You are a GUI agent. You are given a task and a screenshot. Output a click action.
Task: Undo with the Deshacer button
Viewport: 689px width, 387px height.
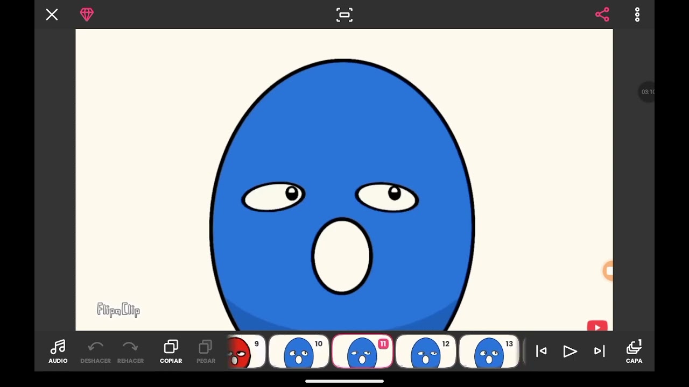tap(95, 352)
